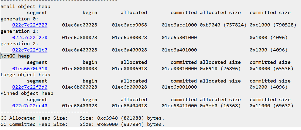Screen dimensions: 301x130
Task: Open generation 0 segment link 022c7c22f320
Action: [30, 25]
